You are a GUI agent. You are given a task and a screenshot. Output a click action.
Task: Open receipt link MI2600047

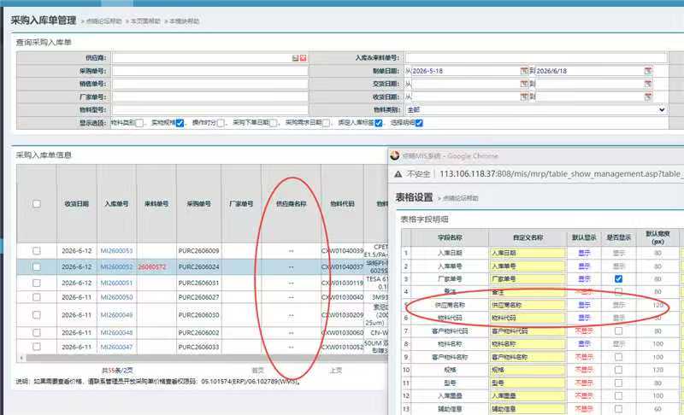(x=116, y=347)
